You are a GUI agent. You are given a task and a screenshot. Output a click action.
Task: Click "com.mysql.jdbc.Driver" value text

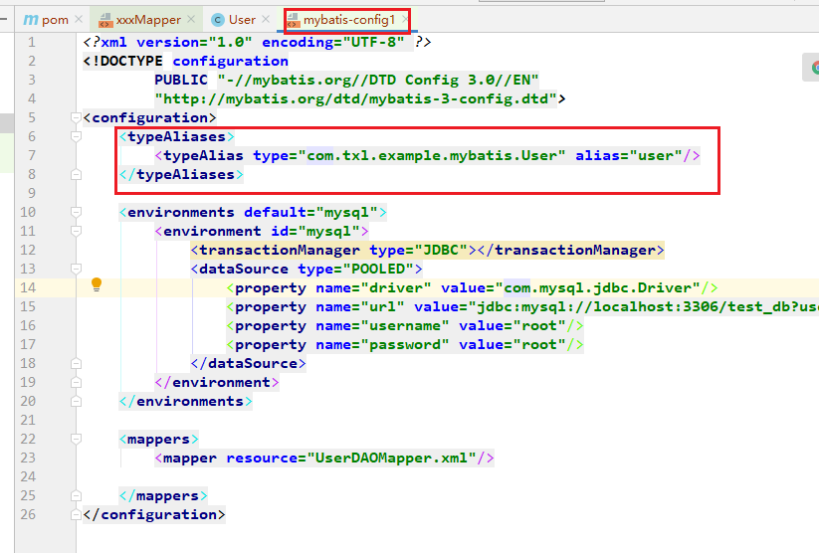click(597, 287)
